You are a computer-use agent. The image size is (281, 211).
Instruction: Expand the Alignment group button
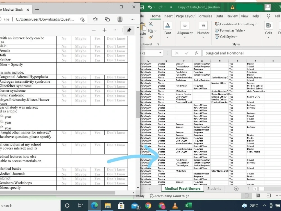click(x=185, y=30)
